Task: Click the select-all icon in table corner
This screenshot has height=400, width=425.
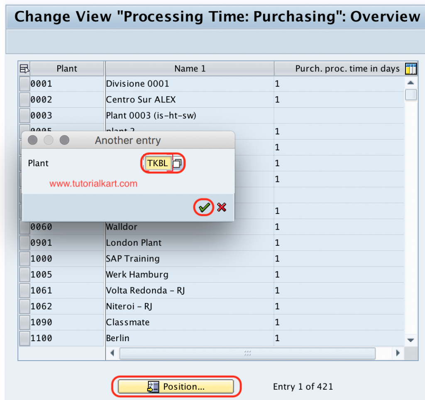Action: coord(24,68)
